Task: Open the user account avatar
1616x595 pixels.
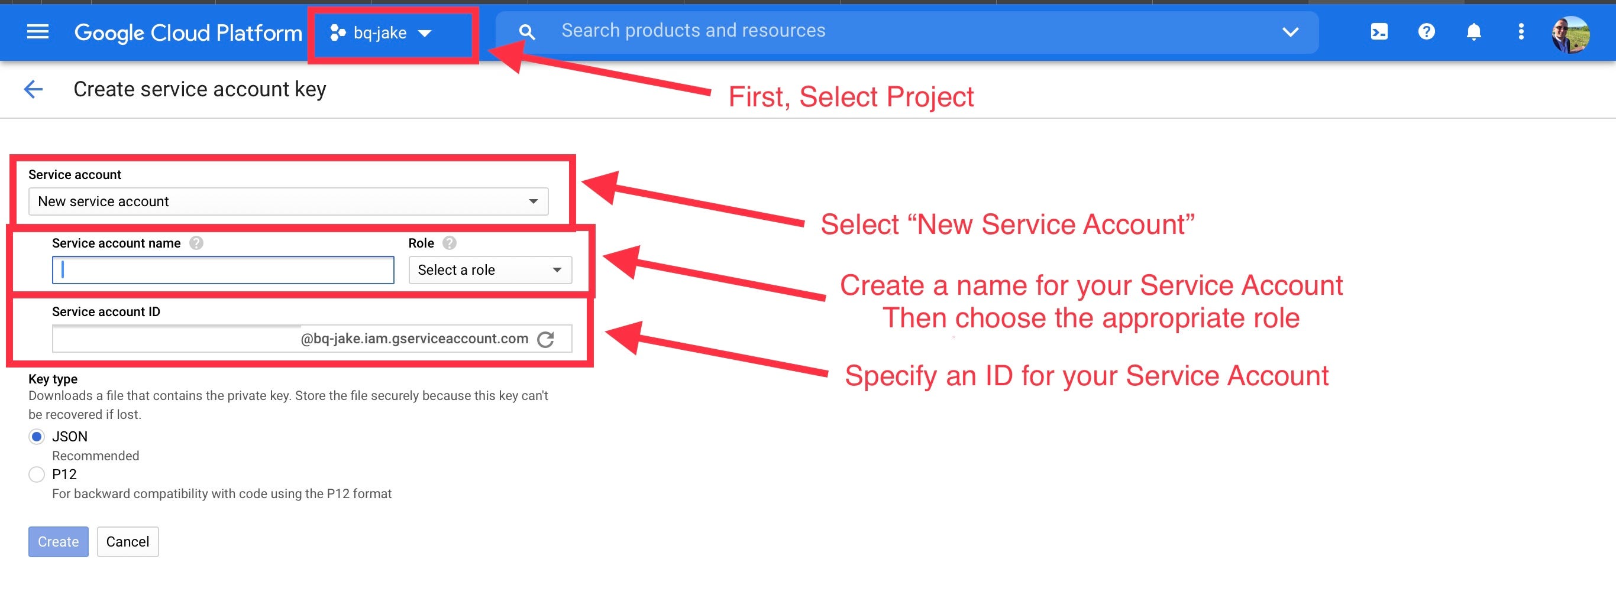Action: 1570,34
